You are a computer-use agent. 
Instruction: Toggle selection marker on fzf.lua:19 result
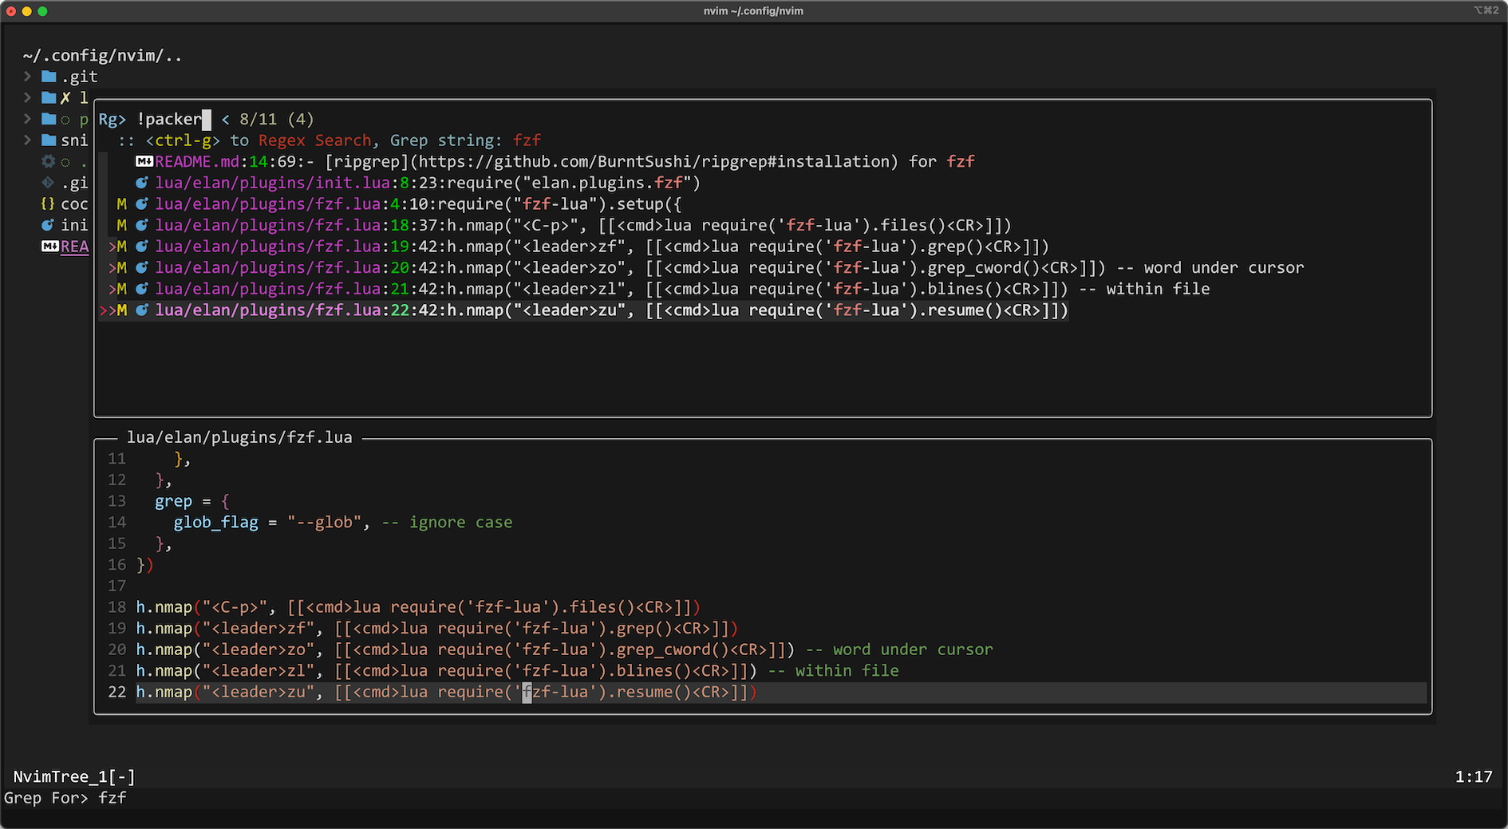pos(113,247)
